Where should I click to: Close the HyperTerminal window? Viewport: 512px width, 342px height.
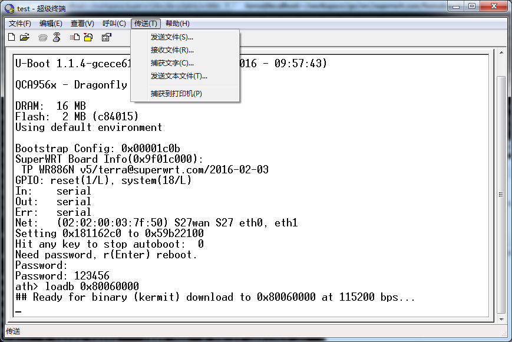pyautogui.click(x=493, y=6)
